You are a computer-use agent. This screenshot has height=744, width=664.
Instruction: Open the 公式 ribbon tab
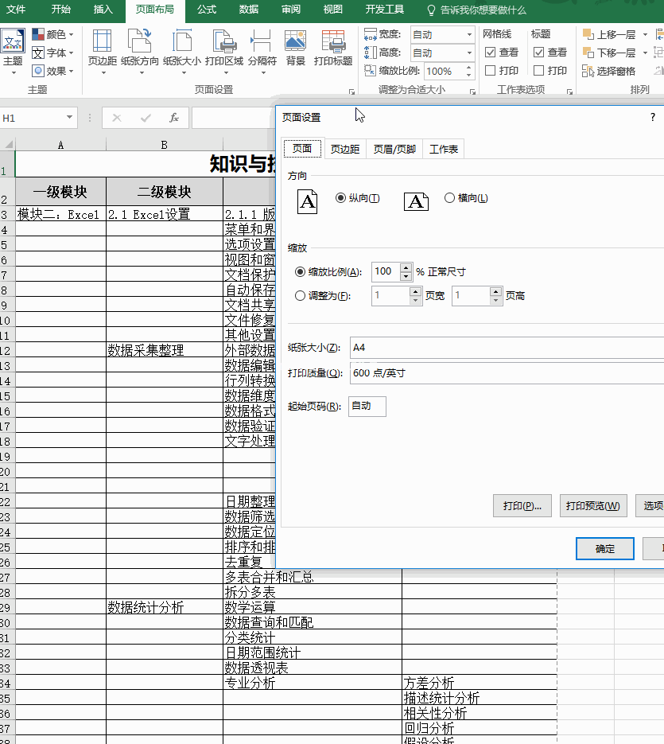(207, 10)
